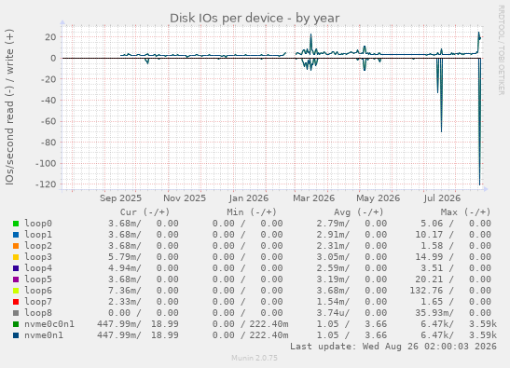Select the loop7 legend label
Image resolution: width=510 pixels, height=368 pixels.
[x=38, y=301]
